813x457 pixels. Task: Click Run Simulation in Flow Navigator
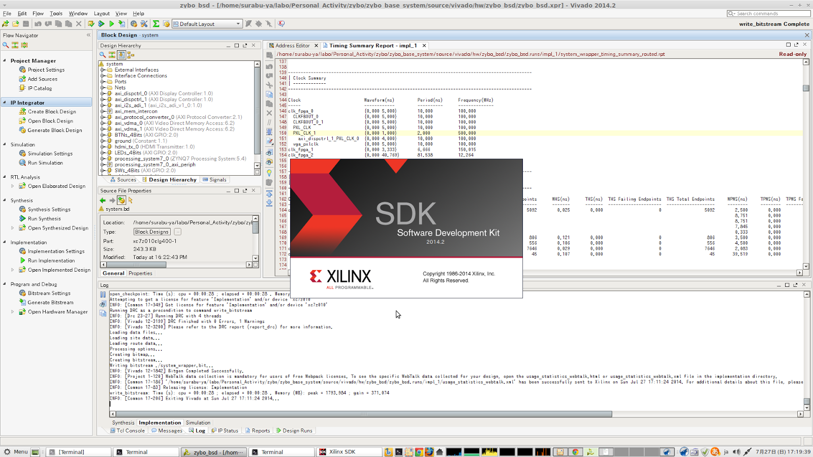[x=45, y=163]
